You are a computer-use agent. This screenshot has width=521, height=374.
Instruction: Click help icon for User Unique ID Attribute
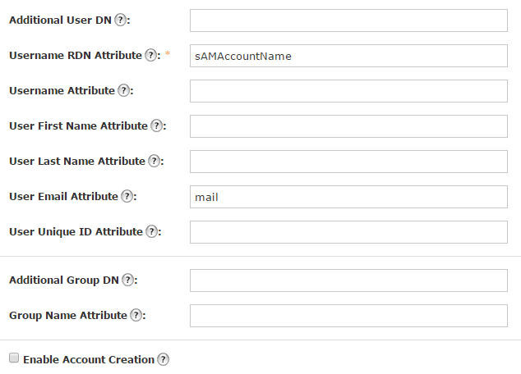pos(151,231)
